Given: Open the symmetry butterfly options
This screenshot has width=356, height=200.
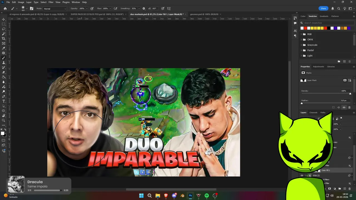Looking at the screenshot, I should pyautogui.click(x=169, y=9).
